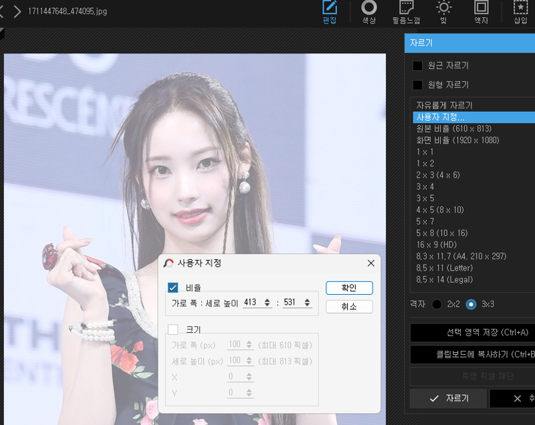The width and height of the screenshot is (535, 425).
Task: Enable the 크기 checkbox in dialog
Action: (x=173, y=329)
